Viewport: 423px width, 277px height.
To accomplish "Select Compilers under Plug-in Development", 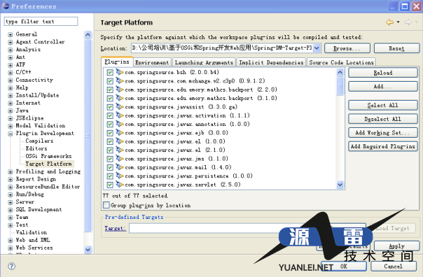I will tap(39, 141).
